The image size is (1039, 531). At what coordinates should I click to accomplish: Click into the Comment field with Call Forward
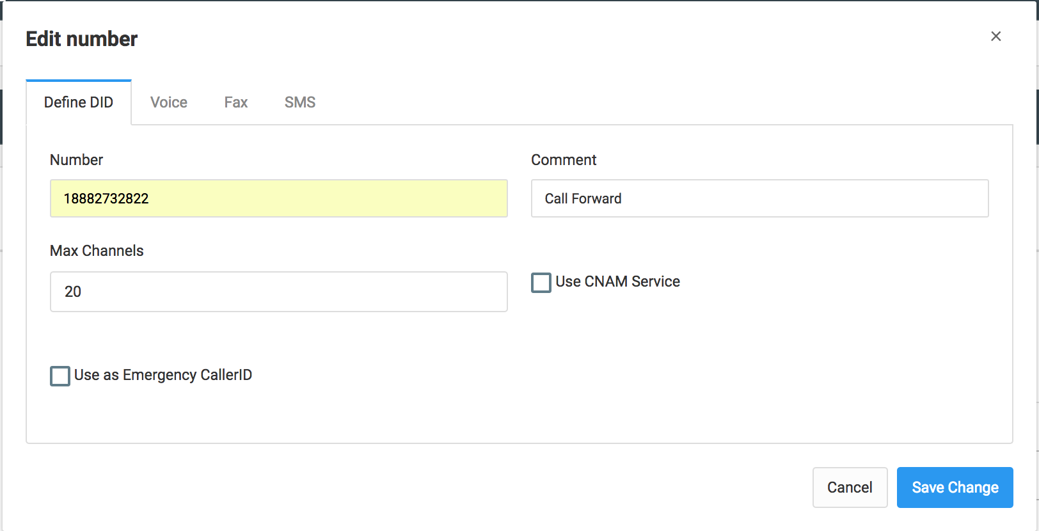(x=760, y=198)
